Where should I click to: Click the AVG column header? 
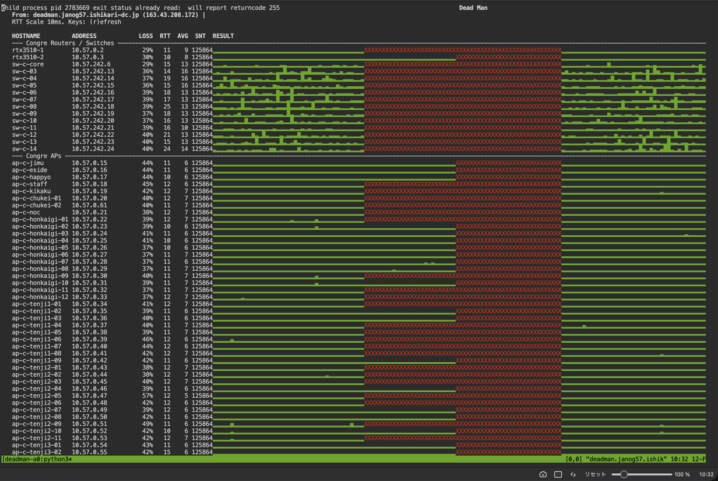point(183,36)
